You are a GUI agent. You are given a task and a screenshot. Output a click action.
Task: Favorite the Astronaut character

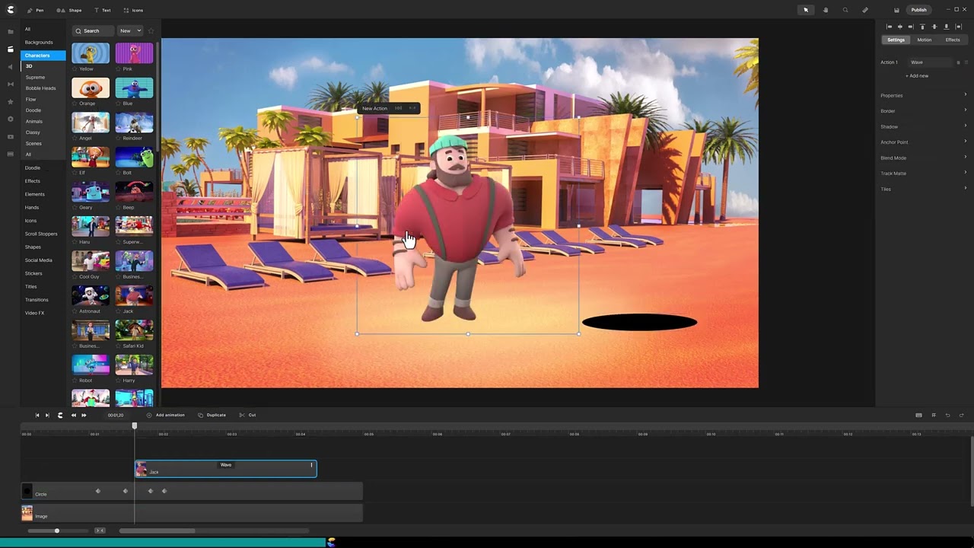click(x=75, y=311)
